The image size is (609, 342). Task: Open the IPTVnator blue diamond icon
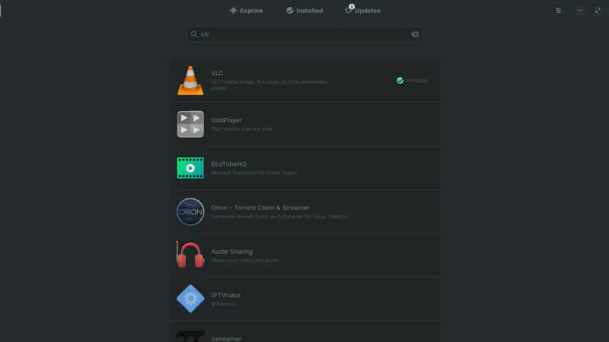pyautogui.click(x=190, y=299)
